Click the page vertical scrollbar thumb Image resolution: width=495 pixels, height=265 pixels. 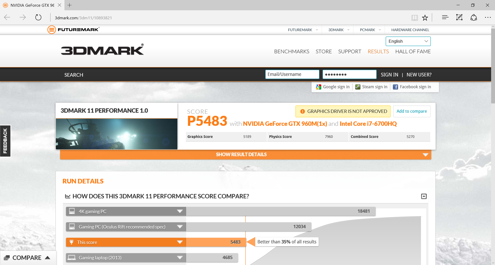pyautogui.click(x=493, y=66)
